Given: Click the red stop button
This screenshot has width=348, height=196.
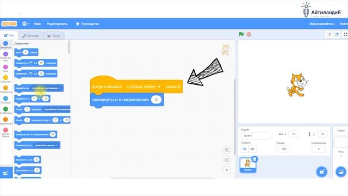Looking at the screenshot, I should click(x=249, y=34).
